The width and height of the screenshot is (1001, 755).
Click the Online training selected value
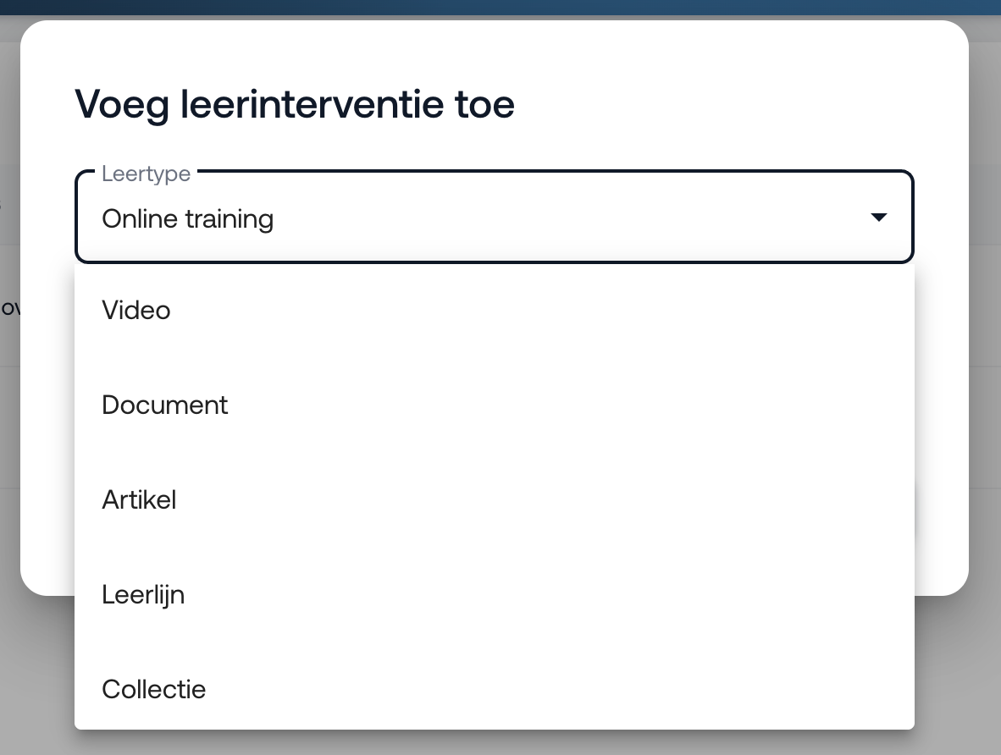point(188,219)
